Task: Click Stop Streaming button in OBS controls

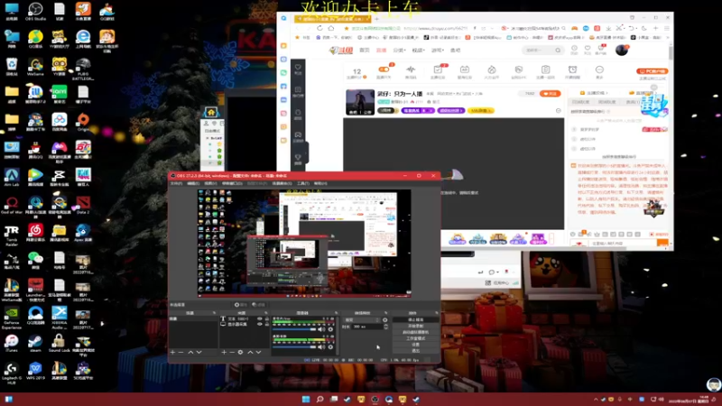Action: pyautogui.click(x=416, y=319)
